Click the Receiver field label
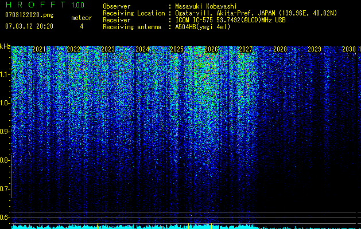This screenshot has height=229, width=361. [117, 20]
